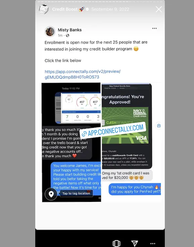This screenshot has width=194, height=247.
Task: View Misty Banks profile photo
Action: [x=50, y=32]
